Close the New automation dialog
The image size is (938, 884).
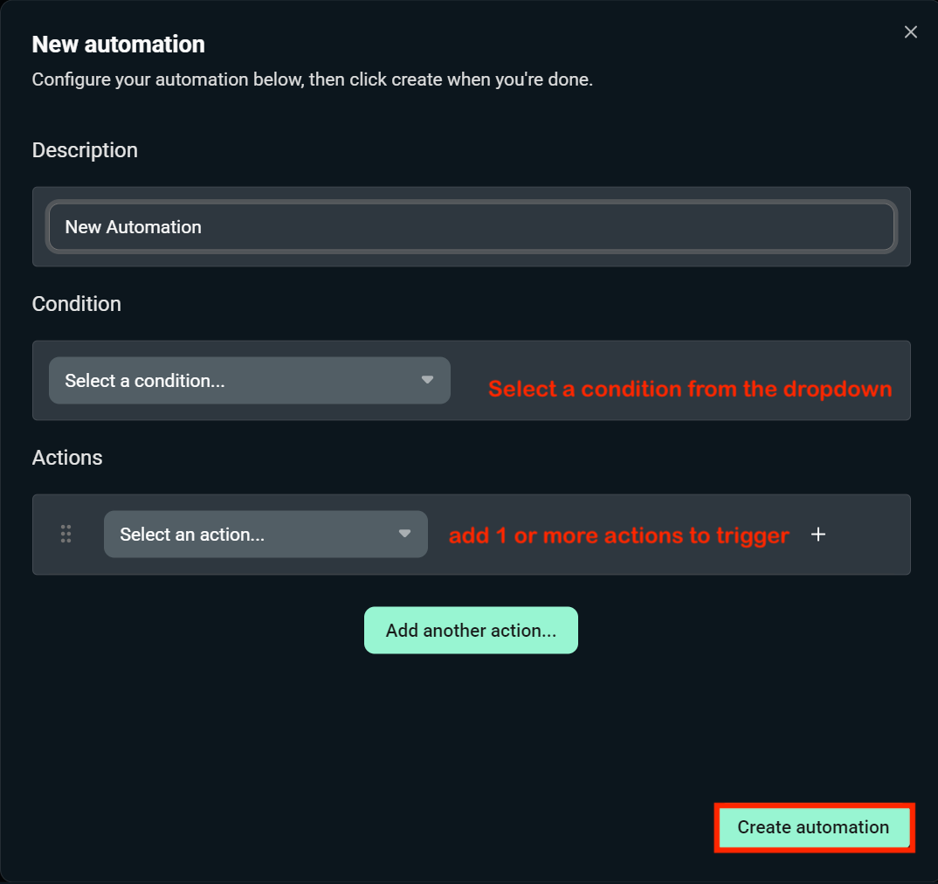910,32
